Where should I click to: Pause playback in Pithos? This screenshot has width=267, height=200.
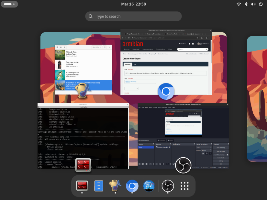tap(57, 47)
